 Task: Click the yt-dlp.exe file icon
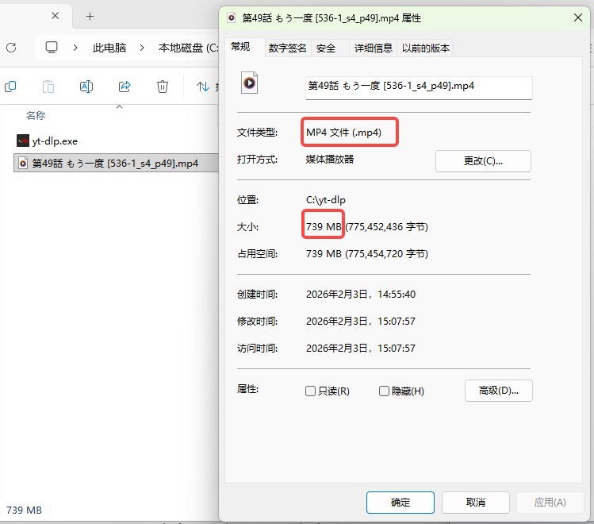pyautogui.click(x=23, y=141)
